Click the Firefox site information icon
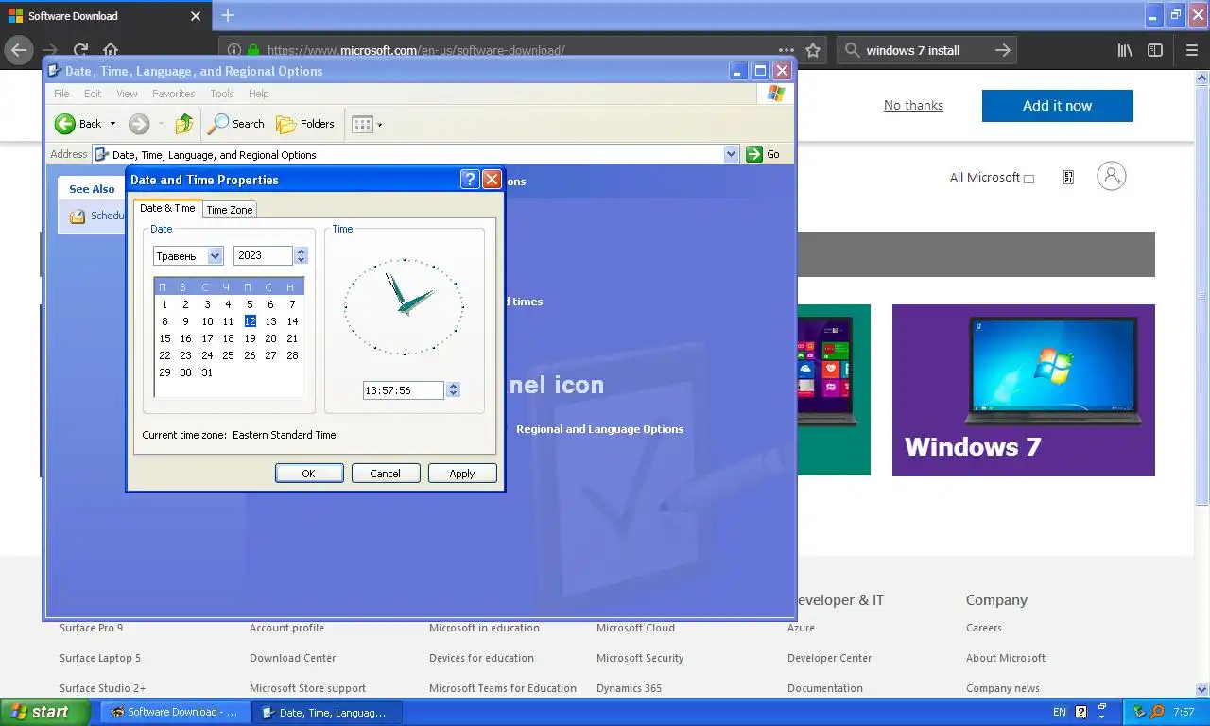1210x726 pixels. [233, 50]
